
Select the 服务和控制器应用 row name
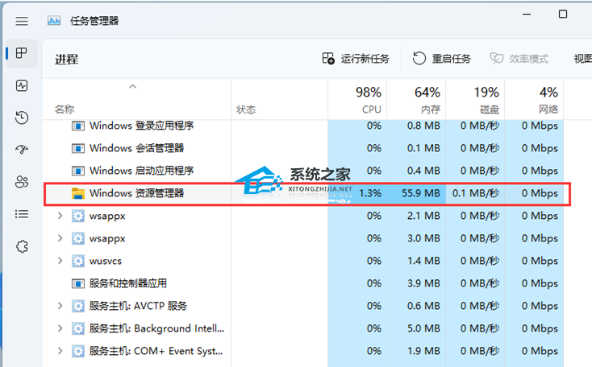pos(128,283)
